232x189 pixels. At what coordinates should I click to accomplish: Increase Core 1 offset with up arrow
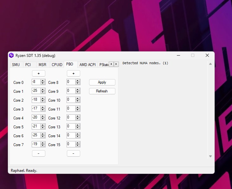[x=43, y=89]
